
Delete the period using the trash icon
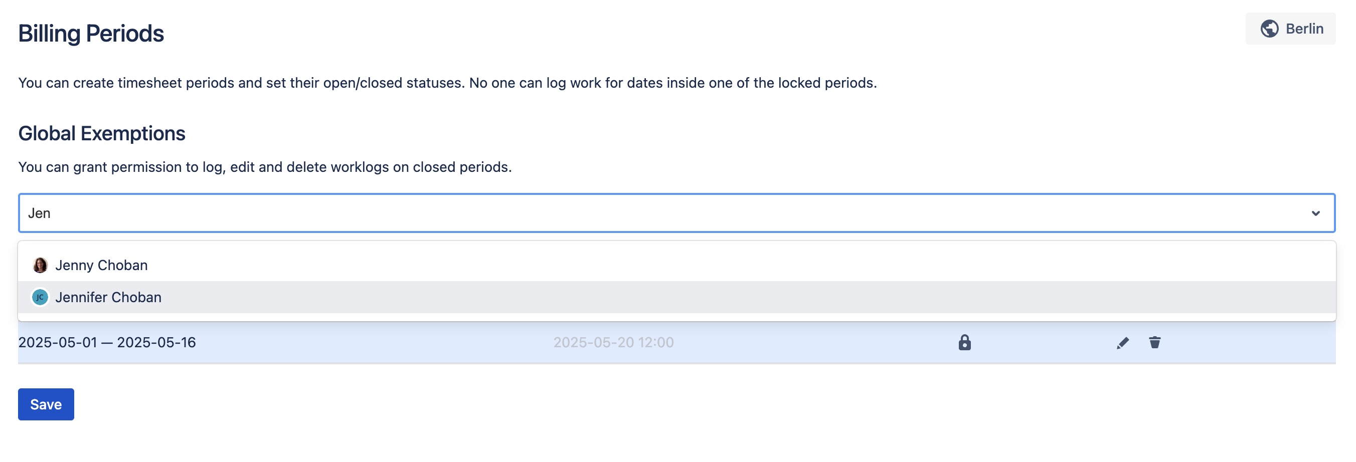[x=1154, y=343]
